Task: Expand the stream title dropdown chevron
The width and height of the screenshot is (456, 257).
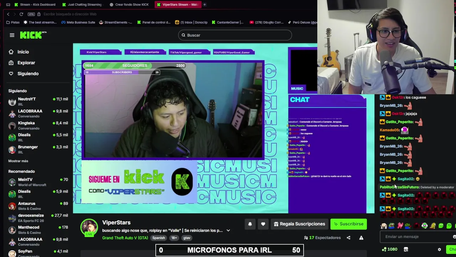Action: click(x=228, y=231)
